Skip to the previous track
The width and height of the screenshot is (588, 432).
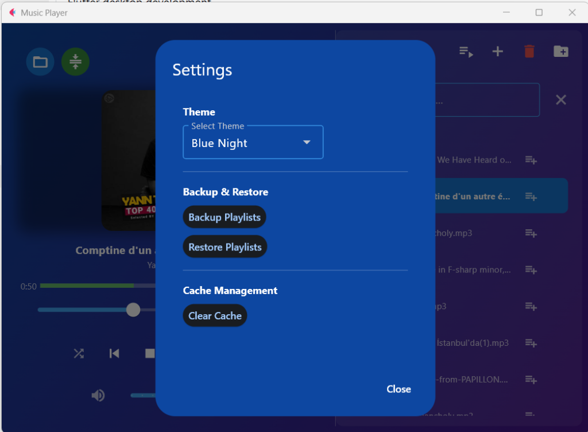(114, 353)
